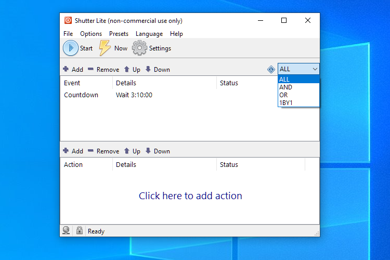The image size is (390, 260).
Task: Click the Shutter Lite app icon in title bar
Action: click(x=68, y=20)
